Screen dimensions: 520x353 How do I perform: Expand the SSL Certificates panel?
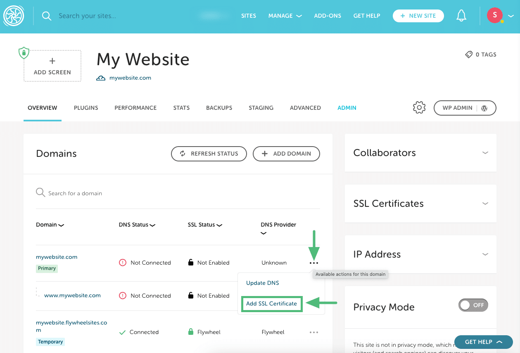pyautogui.click(x=485, y=204)
